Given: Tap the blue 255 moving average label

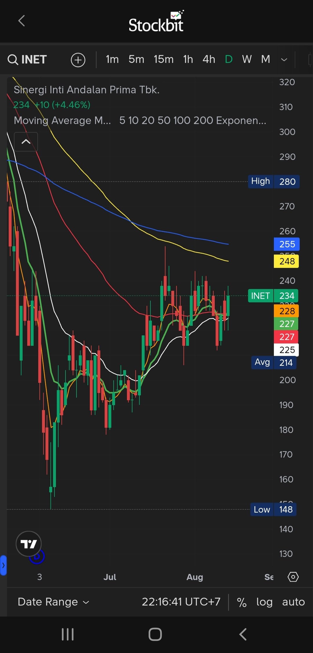Looking at the screenshot, I should pyautogui.click(x=287, y=244).
